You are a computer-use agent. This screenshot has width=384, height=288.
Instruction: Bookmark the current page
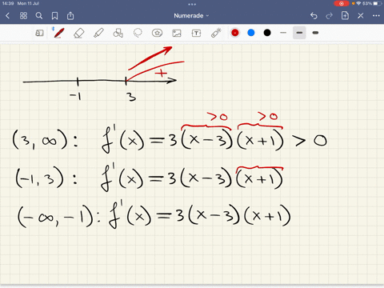coord(54,16)
